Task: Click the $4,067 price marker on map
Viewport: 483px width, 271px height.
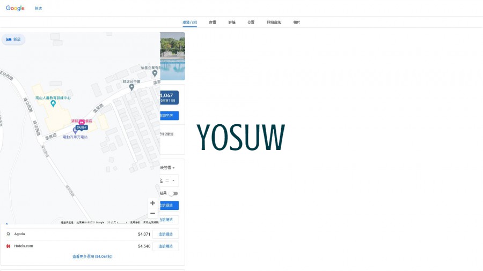Action: click(81, 127)
